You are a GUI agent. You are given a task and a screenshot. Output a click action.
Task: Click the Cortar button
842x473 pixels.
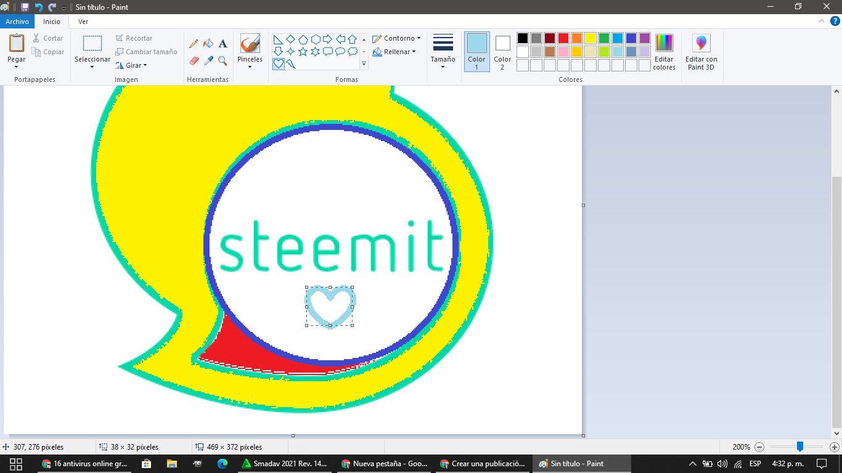(48, 38)
